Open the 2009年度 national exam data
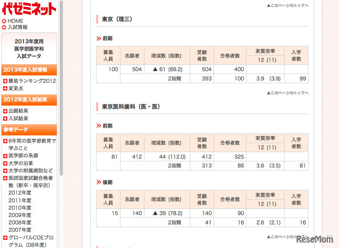This screenshot has height=248, width=339. point(20,215)
